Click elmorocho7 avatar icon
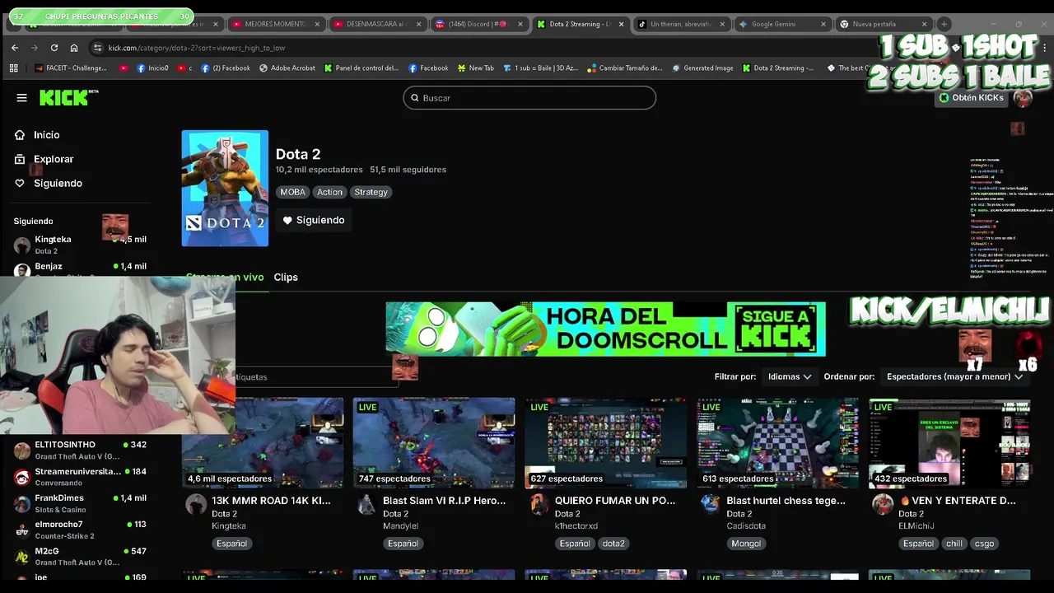 pos(22,530)
